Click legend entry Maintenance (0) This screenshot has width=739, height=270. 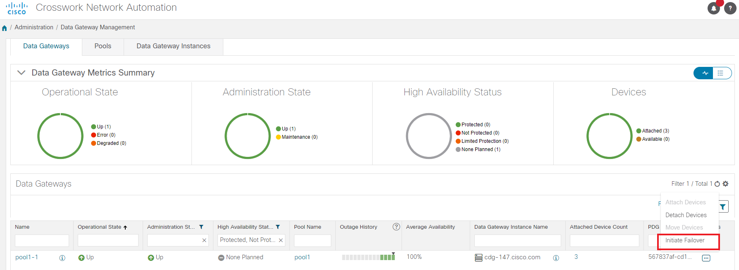297,137
